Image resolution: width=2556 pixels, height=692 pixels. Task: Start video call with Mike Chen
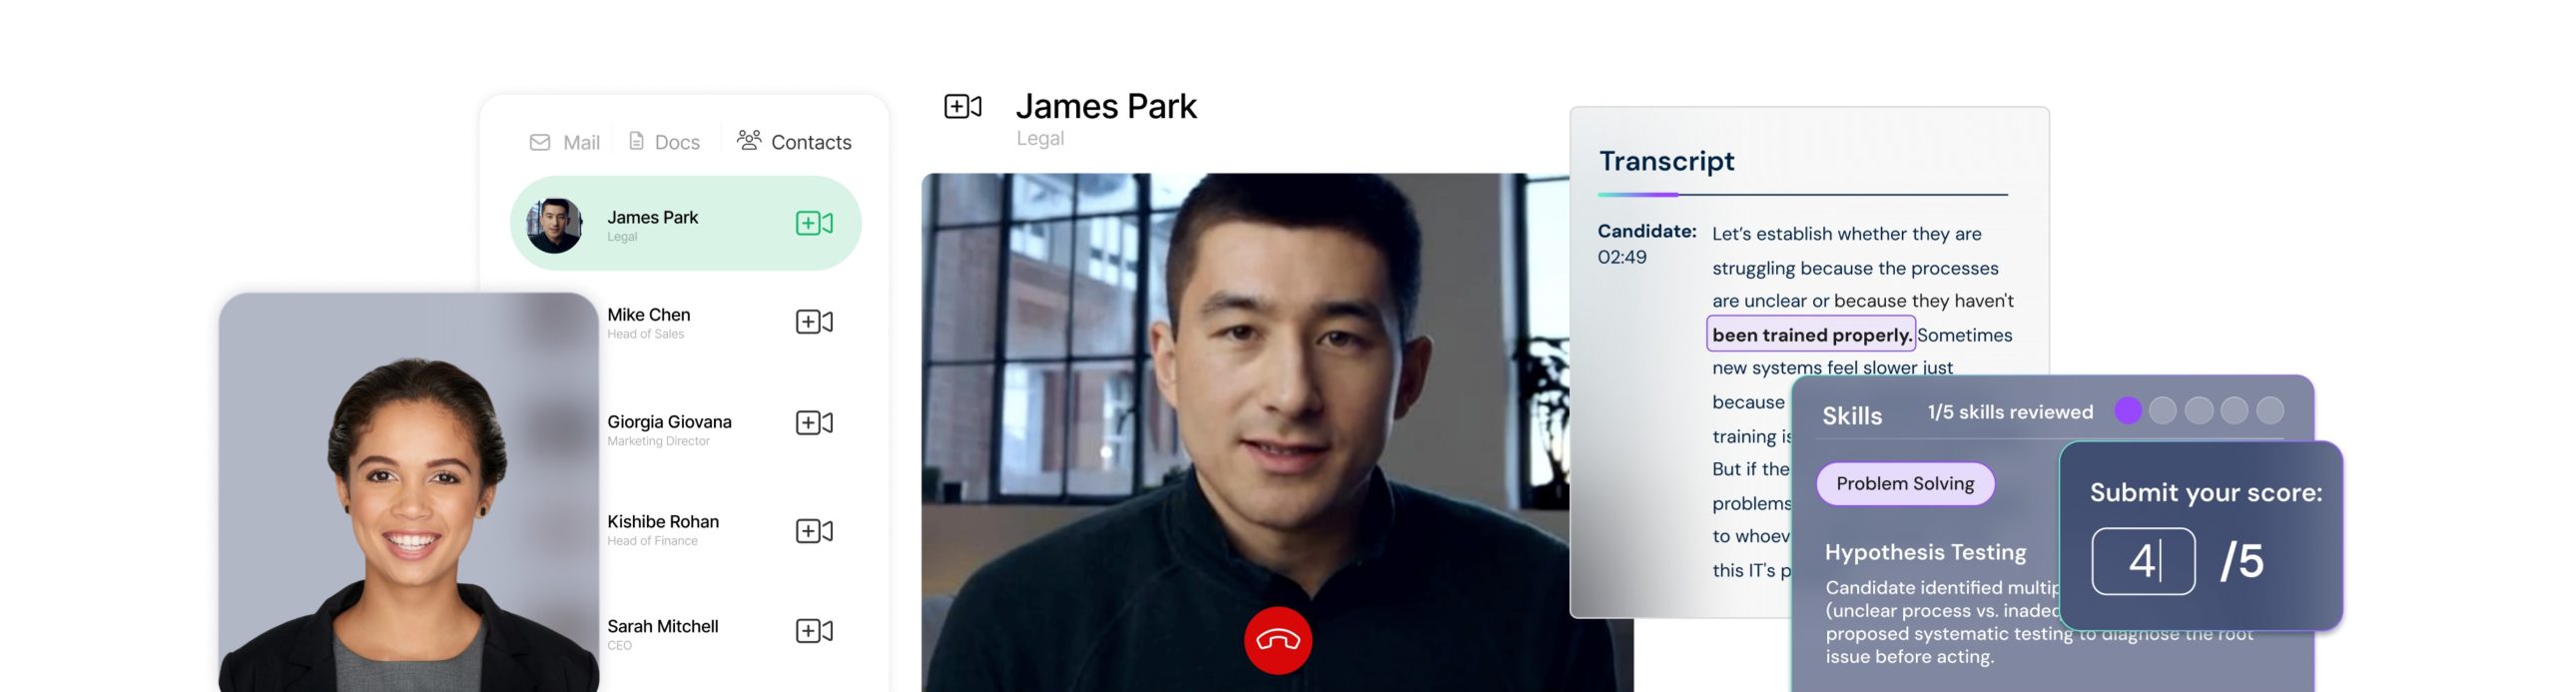[814, 322]
